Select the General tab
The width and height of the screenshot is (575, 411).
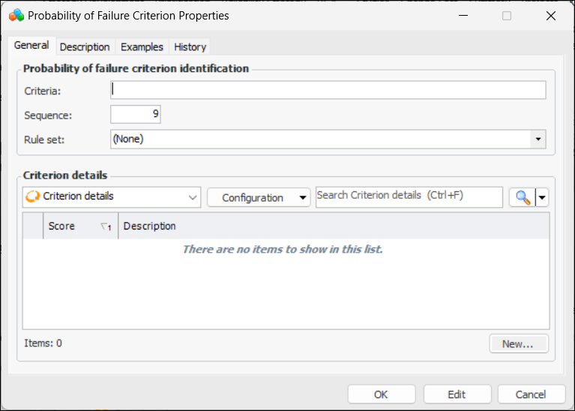pos(31,46)
